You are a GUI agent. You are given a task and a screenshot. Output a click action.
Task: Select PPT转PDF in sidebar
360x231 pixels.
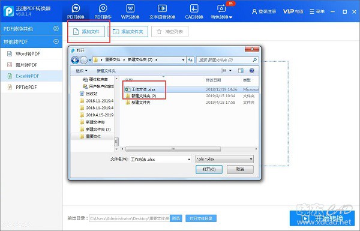[x=31, y=87]
